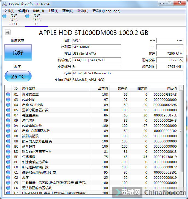This screenshot has width=188, height=199.
Task: Click the 25 °C temperature button
Action: (18, 76)
